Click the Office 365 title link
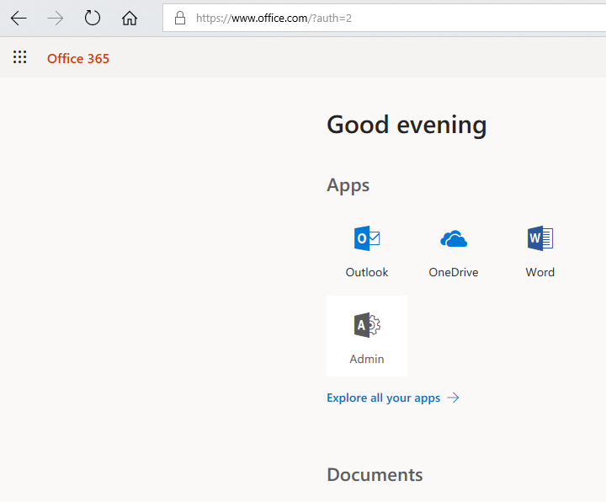 coord(78,58)
